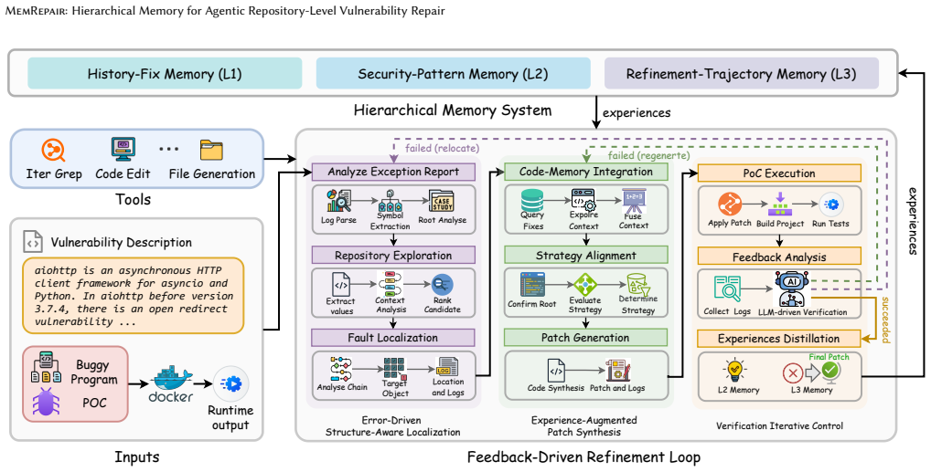Click the Query Fixes database icon
931x472 pixels.
pos(532,200)
